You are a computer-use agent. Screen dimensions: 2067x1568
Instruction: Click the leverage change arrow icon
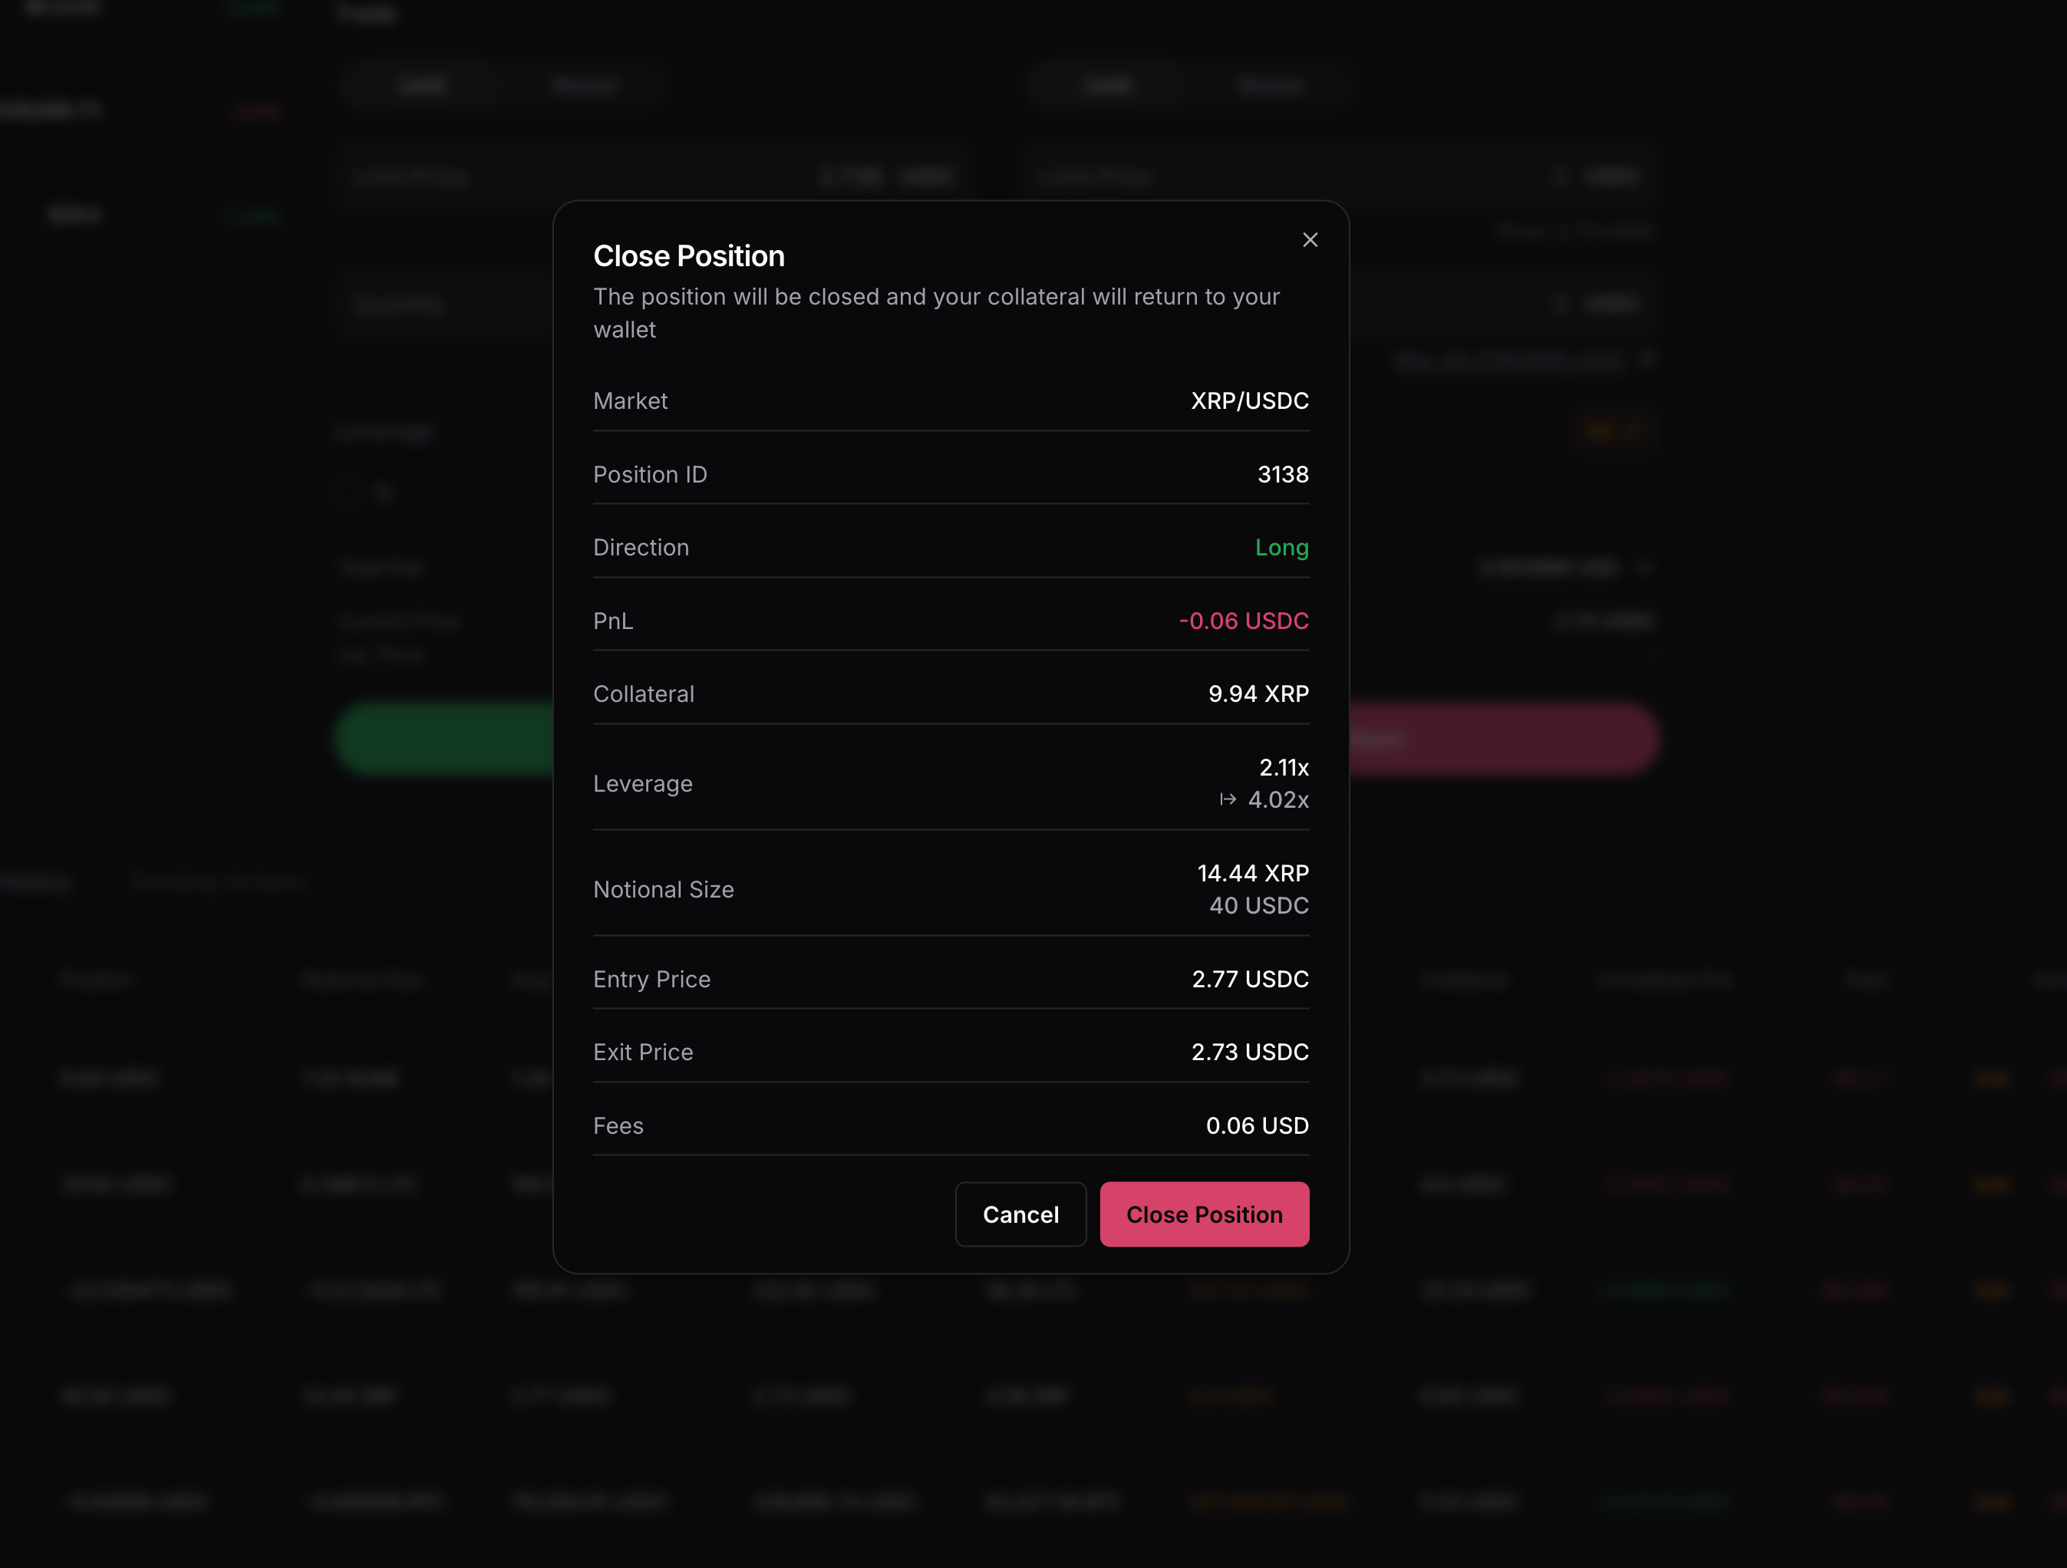(x=1228, y=800)
